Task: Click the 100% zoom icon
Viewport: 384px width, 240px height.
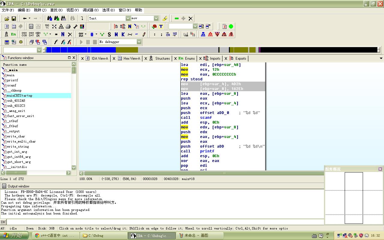Action: pyautogui.click(x=47, y=26)
